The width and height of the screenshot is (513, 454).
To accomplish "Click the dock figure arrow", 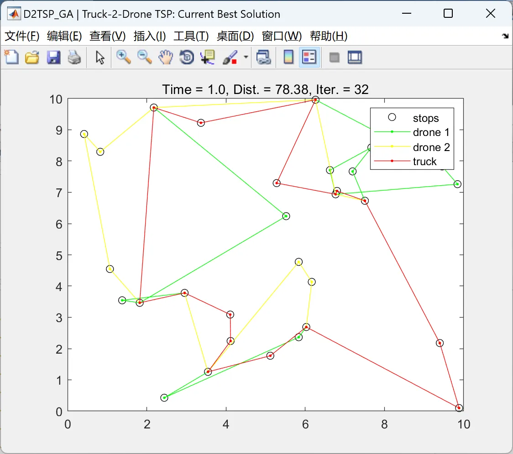I will (505, 36).
